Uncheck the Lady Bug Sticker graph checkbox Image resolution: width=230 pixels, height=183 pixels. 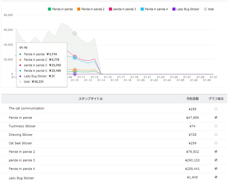pos(216,177)
